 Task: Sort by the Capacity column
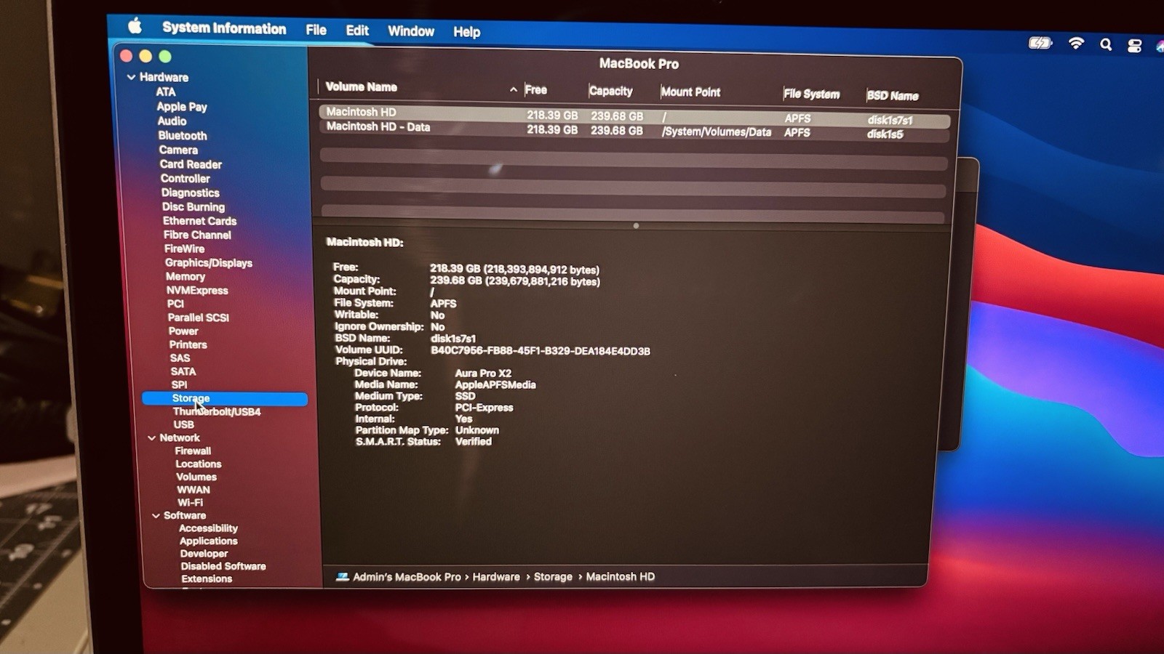click(x=611, y=91)
